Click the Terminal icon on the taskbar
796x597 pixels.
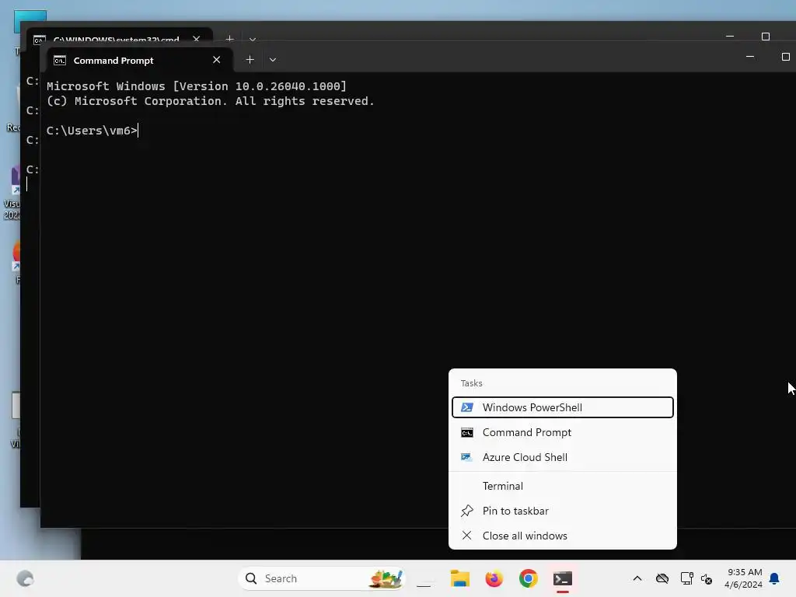(x=563, y=578)
